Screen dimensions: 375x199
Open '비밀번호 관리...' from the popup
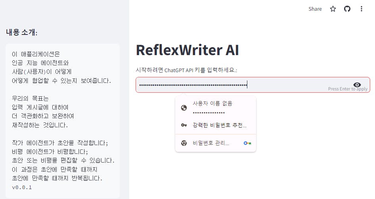211,143
